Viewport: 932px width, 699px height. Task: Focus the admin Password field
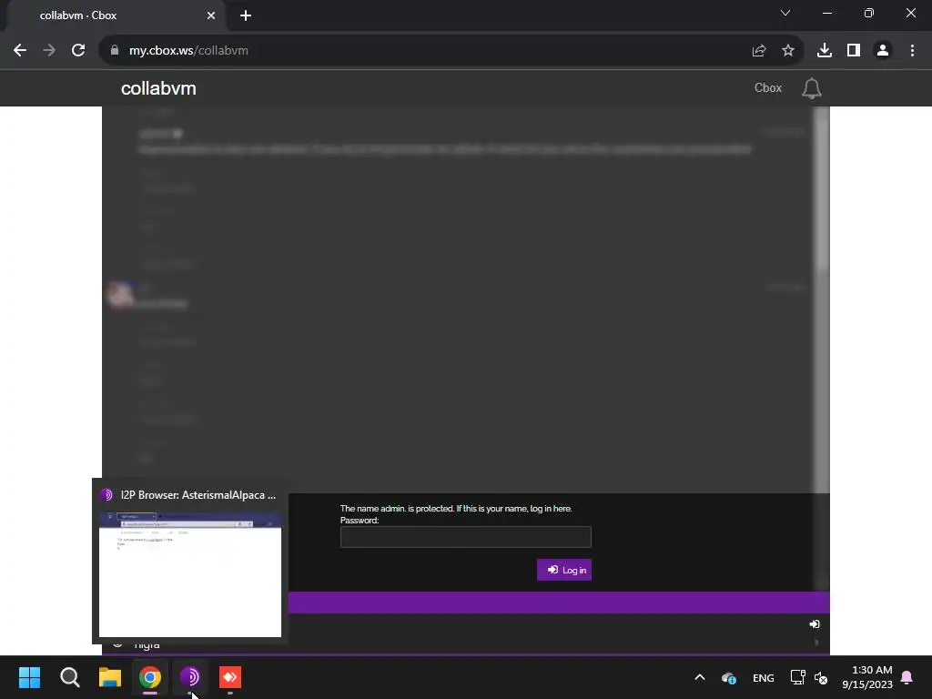(x=465, y=537)
